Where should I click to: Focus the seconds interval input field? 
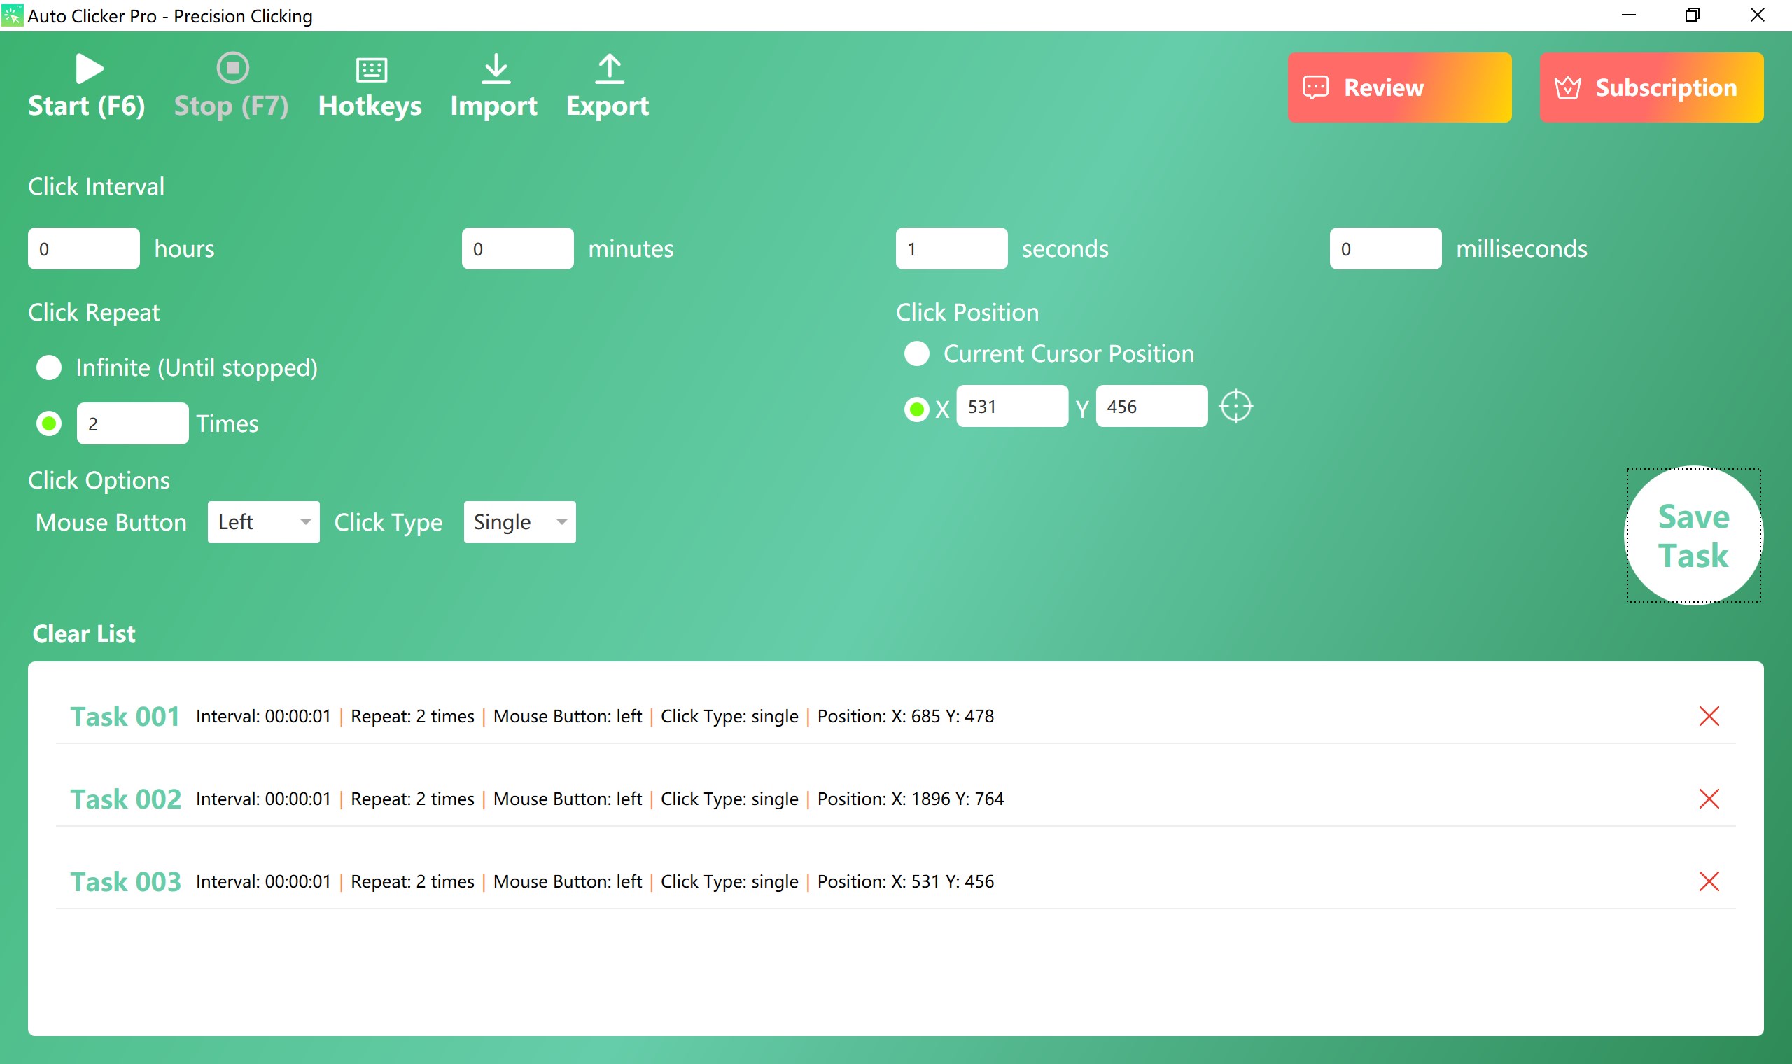(951, 248)
